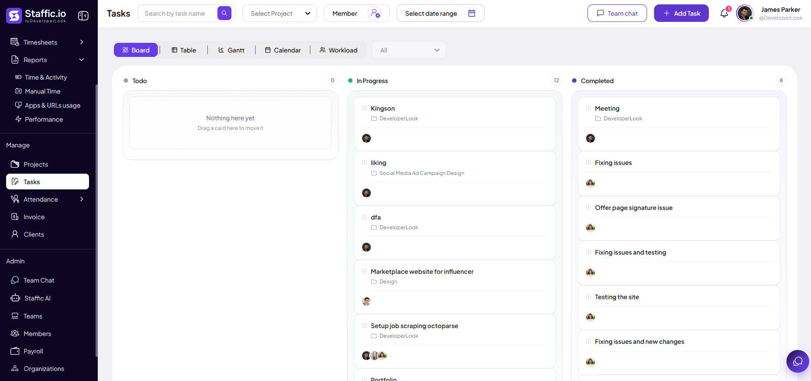811x381 pixels.
Task: Click the Clients person icon
Action: 15,234
